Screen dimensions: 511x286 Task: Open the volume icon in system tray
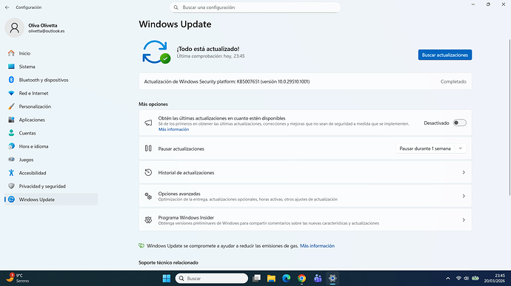(467, 278)
